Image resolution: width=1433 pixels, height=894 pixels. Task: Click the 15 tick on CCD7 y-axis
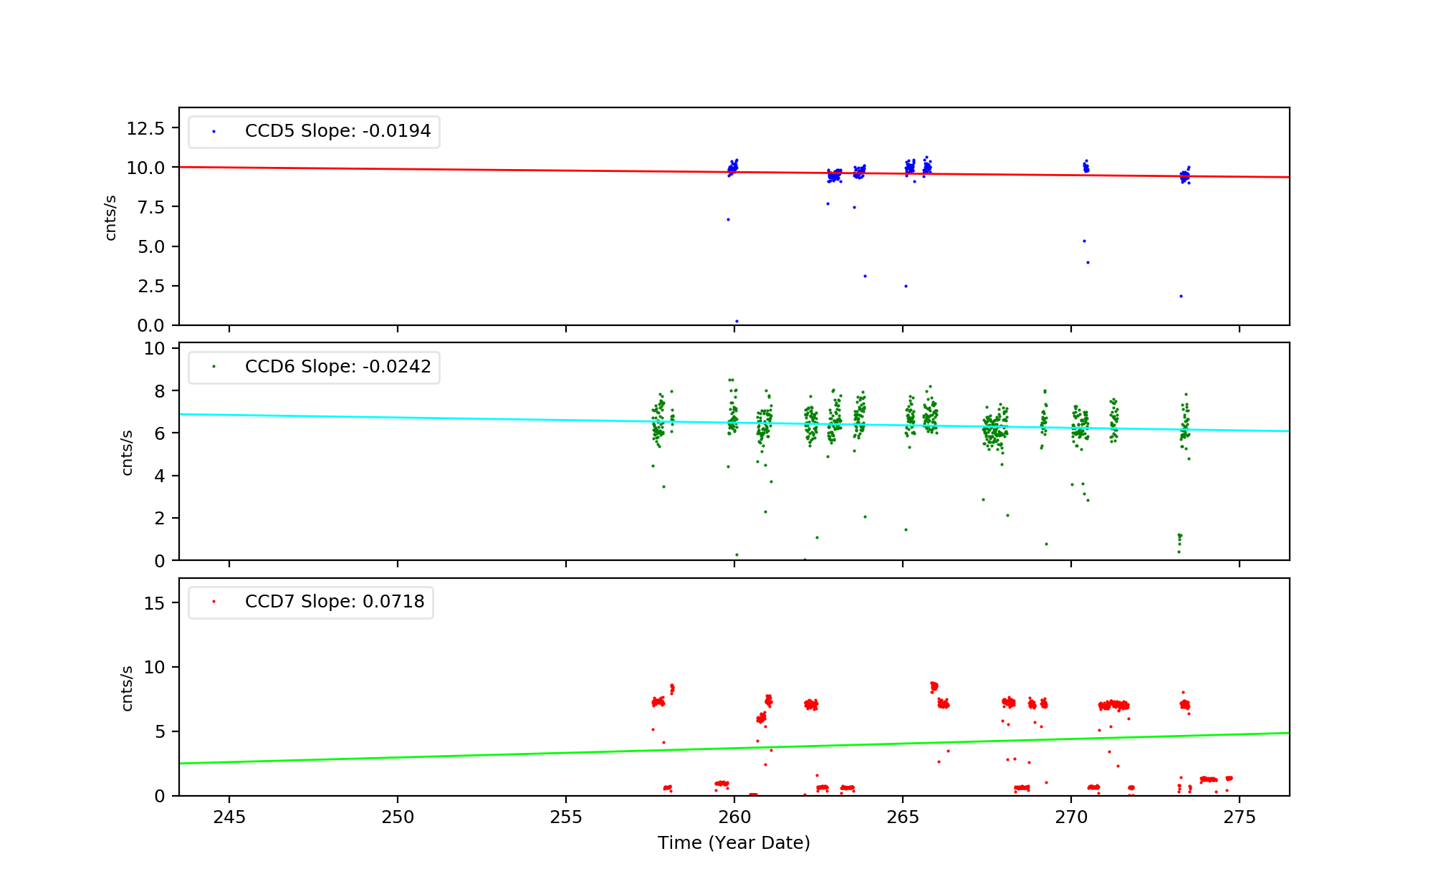pos(154,603)
